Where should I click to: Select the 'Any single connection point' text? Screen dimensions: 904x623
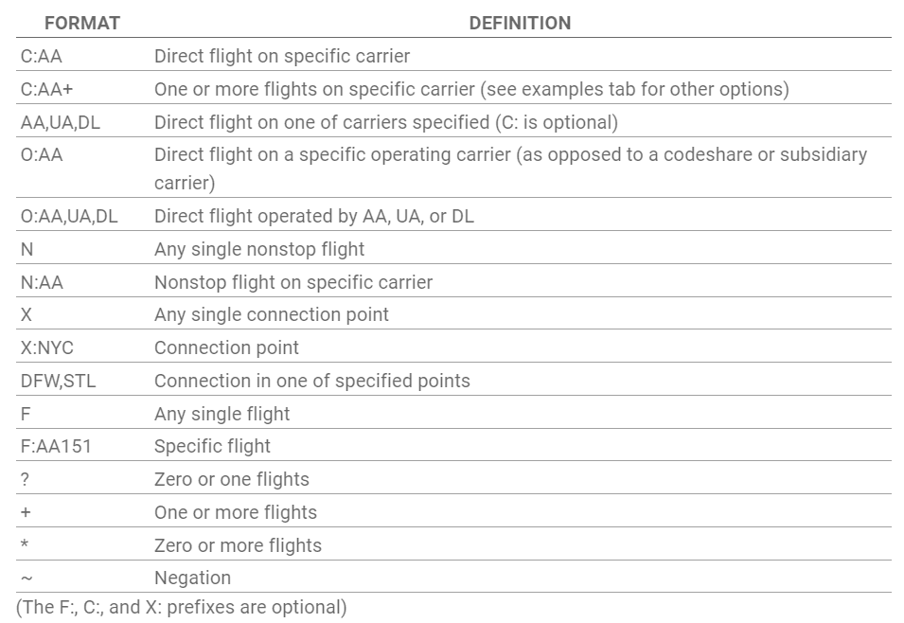272,315
